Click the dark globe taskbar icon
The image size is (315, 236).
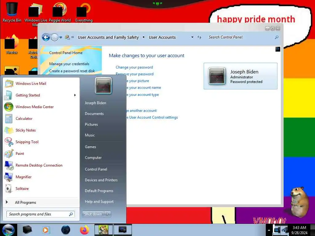click(x=66, y=230)
